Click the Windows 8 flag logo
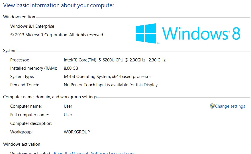This screenshot has width=251, height=154. click(x=146, y=33)
